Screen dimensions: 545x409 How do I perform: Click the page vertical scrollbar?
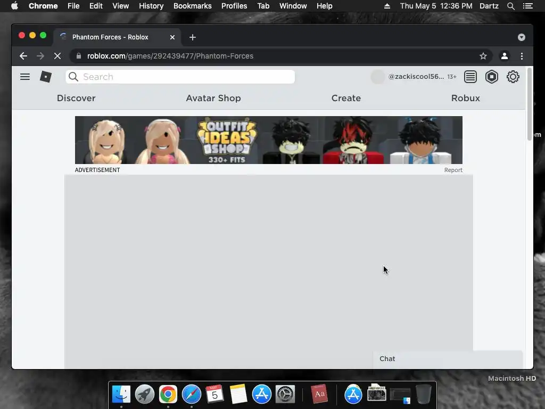[x=530, y=104]
